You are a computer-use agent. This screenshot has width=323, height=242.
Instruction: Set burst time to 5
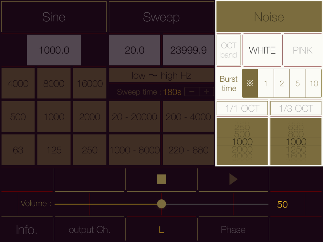click(297, 83)
